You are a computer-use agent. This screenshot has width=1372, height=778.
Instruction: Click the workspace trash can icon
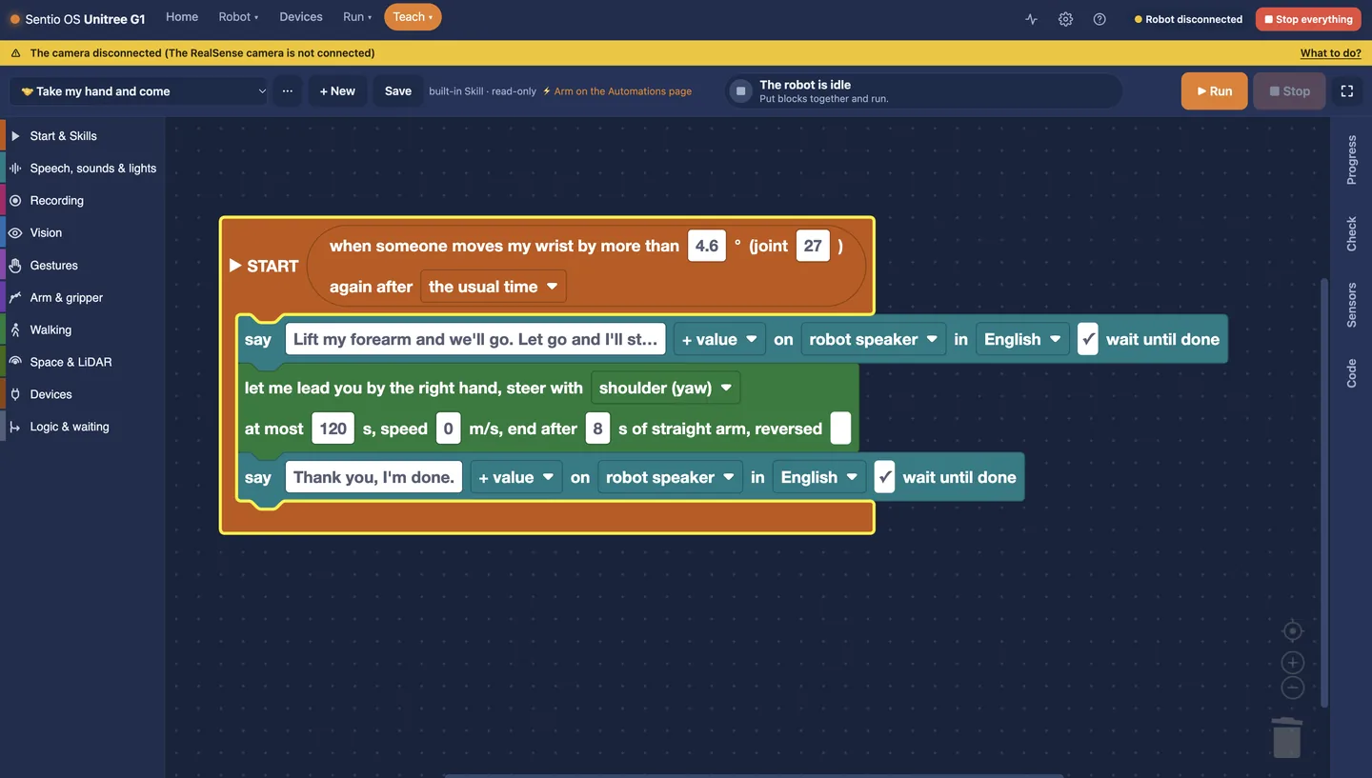(1287, 737)
